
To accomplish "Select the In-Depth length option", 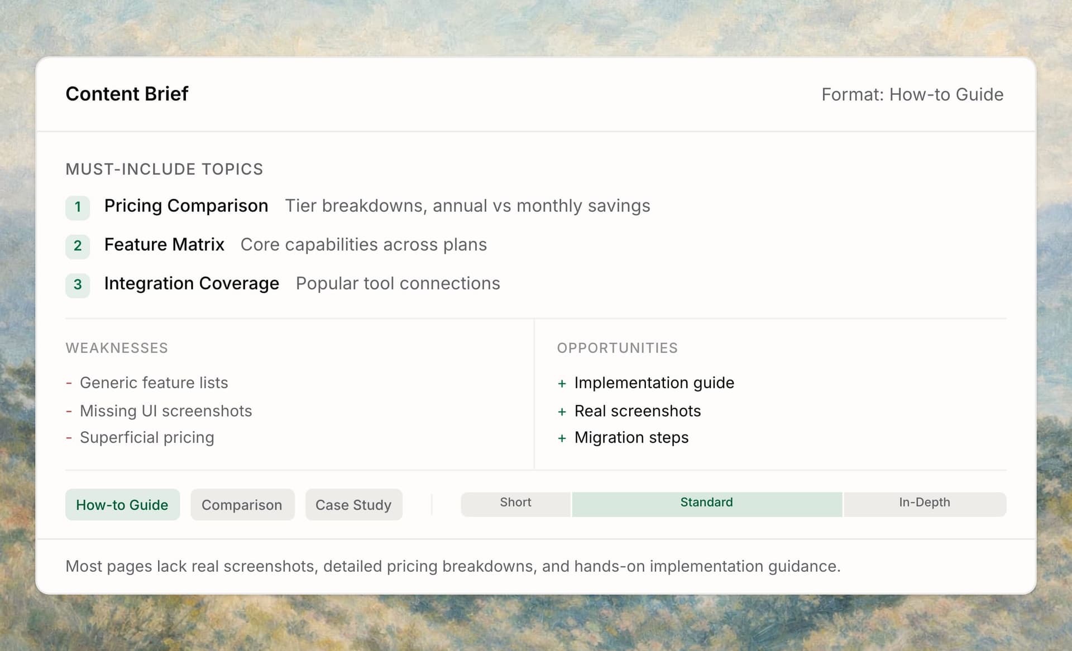I will [x=924, y=503].
